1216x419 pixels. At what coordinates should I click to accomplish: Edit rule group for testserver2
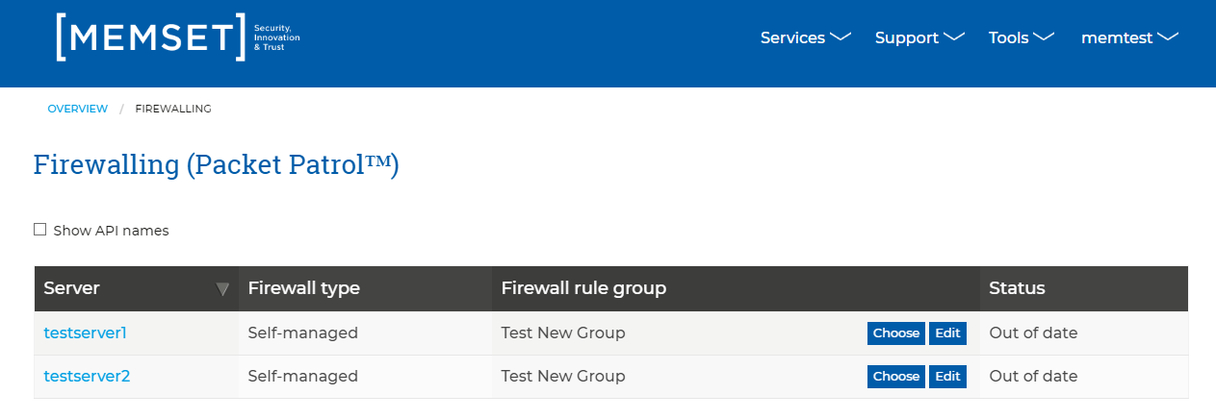[947, 377]
